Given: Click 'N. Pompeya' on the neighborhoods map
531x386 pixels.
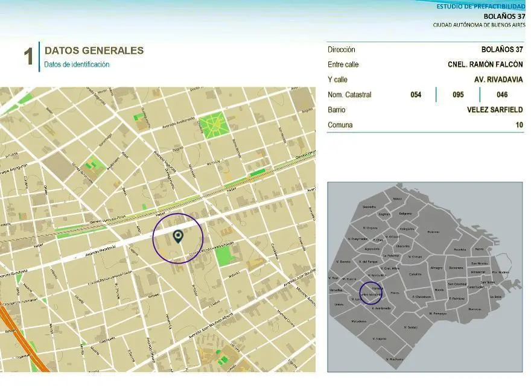Looking at the screenshot, I should click(x=438, y=314).
